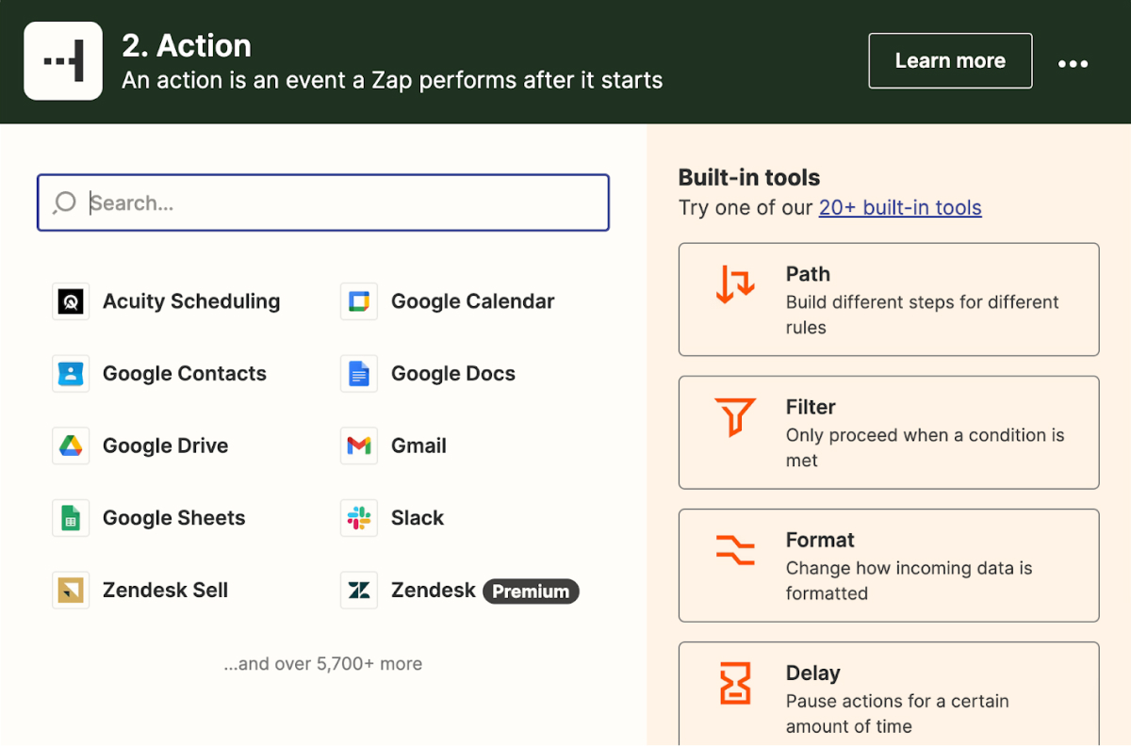Click the '...and over 5,700+ more' text
The image size is (1131, 746).
(323, 664)
